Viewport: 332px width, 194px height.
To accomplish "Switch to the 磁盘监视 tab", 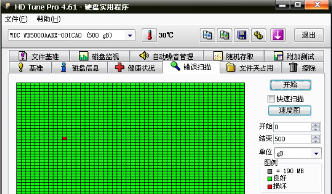I will tap(99, 56).
